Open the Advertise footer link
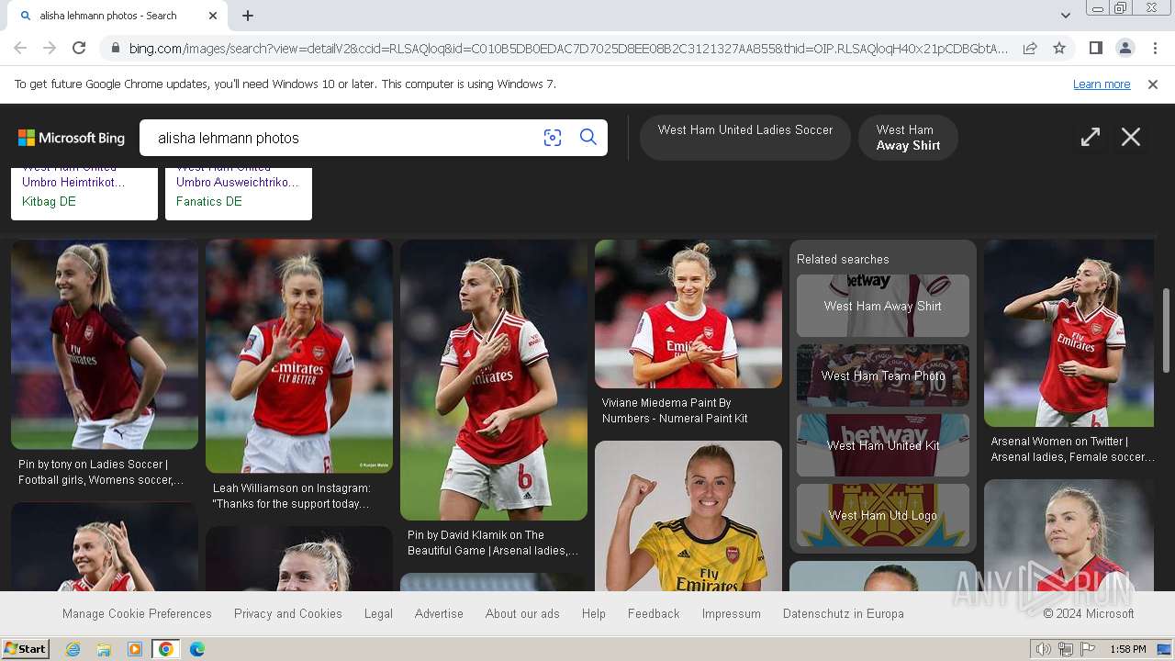Image resolution: width=1175 pixels, height=661 pixels. (439, 613)
